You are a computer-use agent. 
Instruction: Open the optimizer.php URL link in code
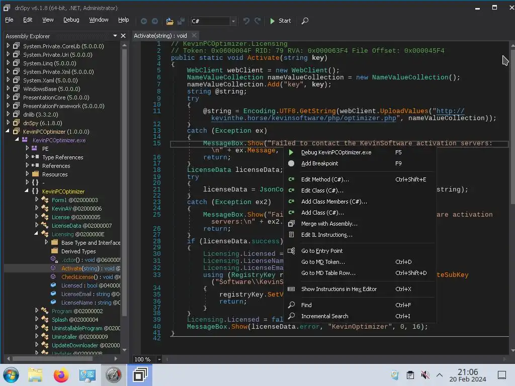(x=303, y=118)
